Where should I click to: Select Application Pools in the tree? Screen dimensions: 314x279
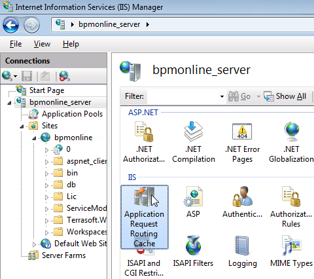[x=72, y=114]
